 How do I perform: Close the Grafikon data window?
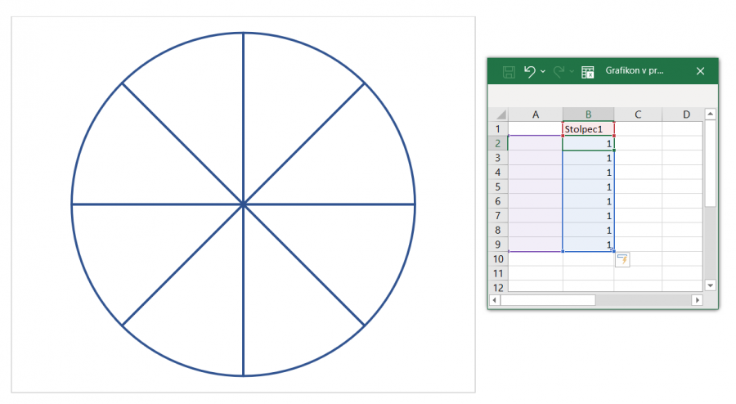700,71
